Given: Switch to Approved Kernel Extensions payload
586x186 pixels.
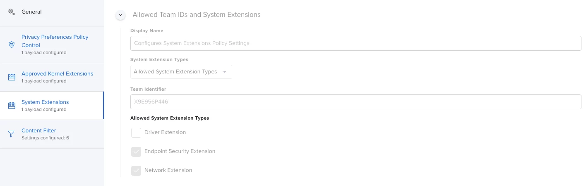Looking at the screenshot, I should tap(57, 74).
